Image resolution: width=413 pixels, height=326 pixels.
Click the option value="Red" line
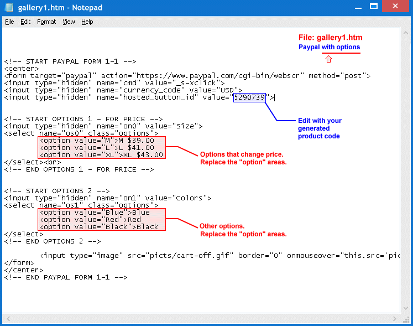coord(90,220)
